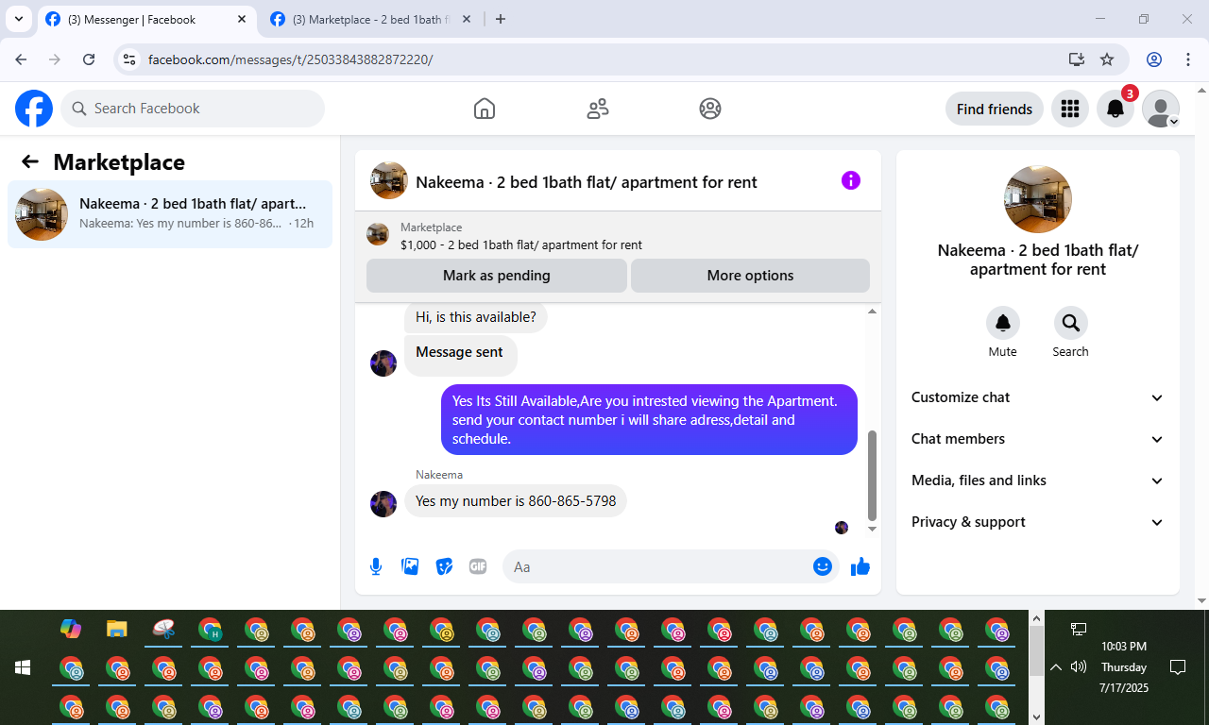Expand Privacy & support section
Image resolution: width=1209 pixels, height=725 pixels.
1038,522
